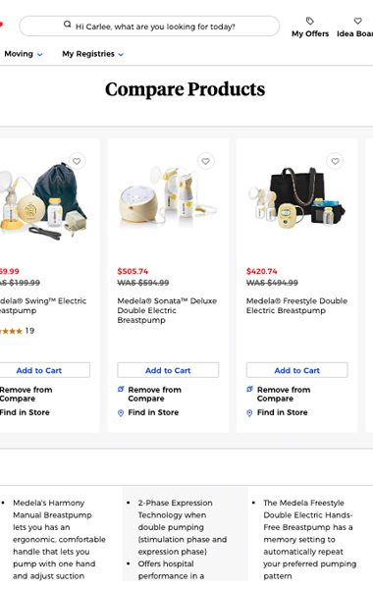Favorite the Medela Swing breastpump heart
373x589 pixels.
pos(77,161)
